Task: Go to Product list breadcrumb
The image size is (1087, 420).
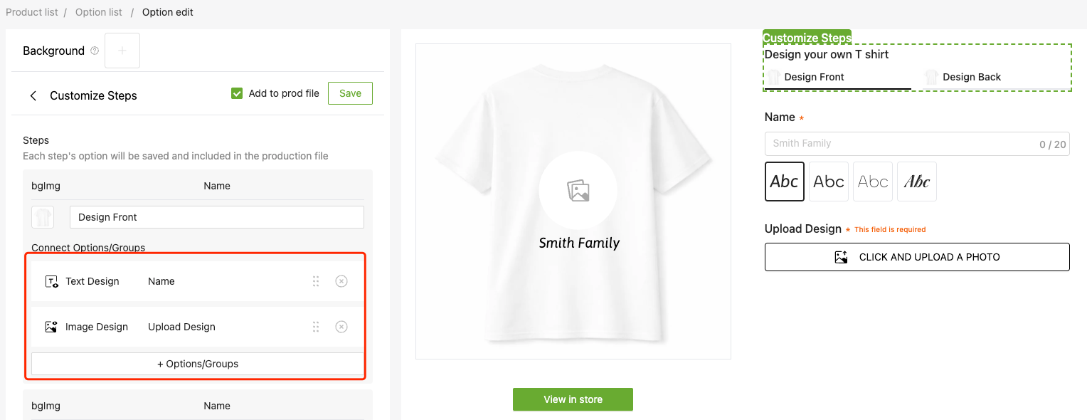Action: (x=32, y=12)
